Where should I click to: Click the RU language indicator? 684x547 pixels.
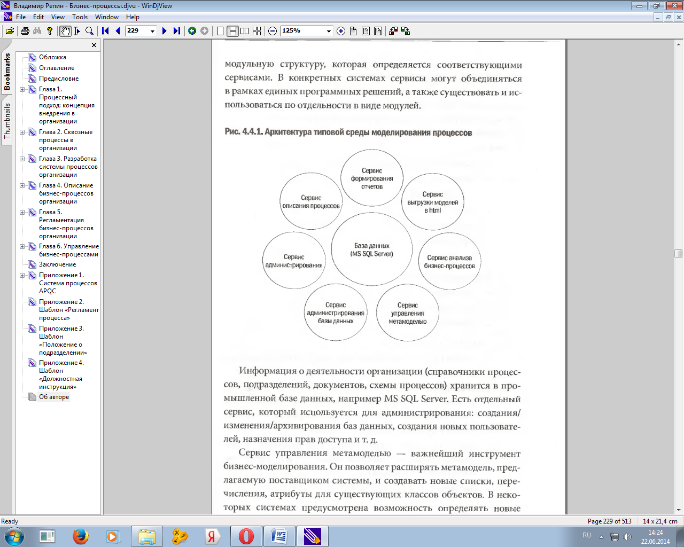pos(587,535)
